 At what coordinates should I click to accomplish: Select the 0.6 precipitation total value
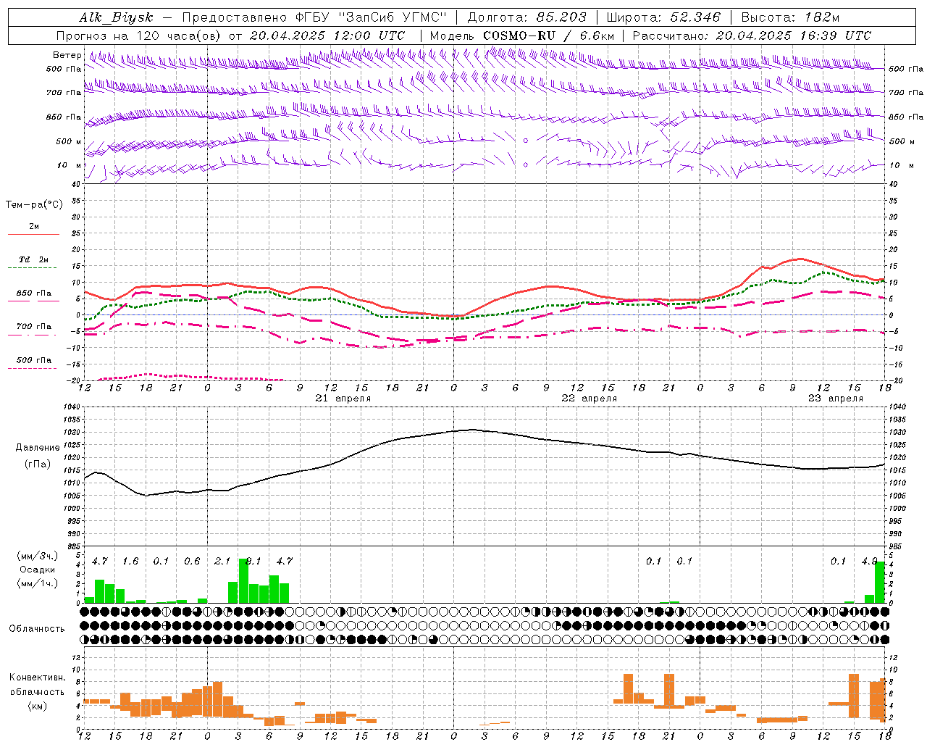coord(192,561)
